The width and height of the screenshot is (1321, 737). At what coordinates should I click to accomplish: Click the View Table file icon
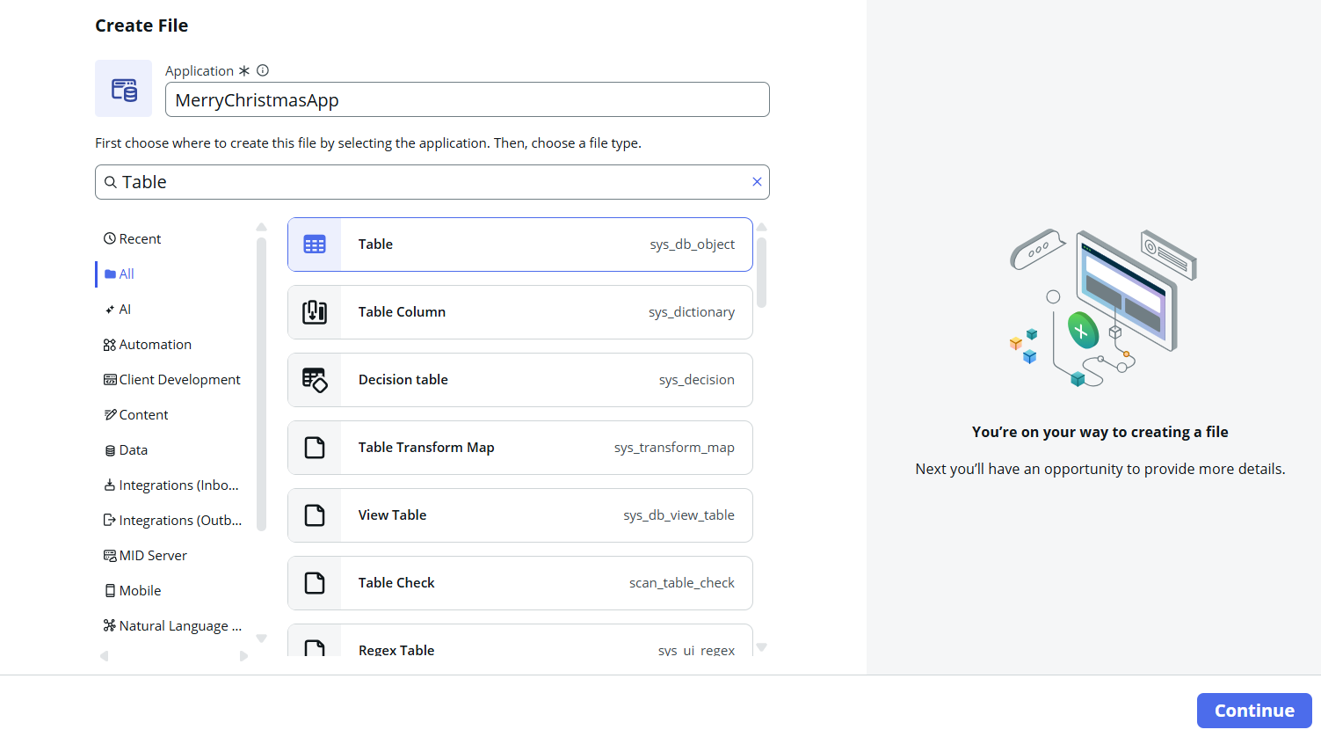[x=315, y=515]
